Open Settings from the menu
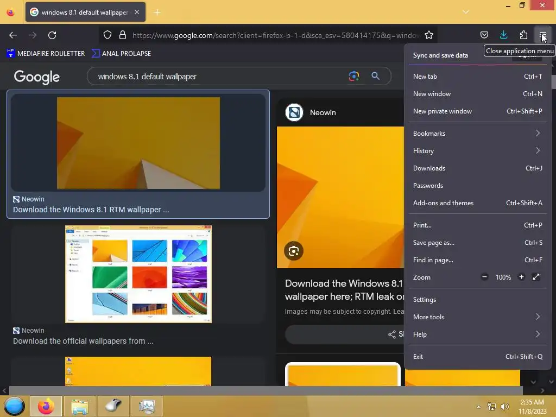Screen dimensions: 556x417 (x=478, y=300)
